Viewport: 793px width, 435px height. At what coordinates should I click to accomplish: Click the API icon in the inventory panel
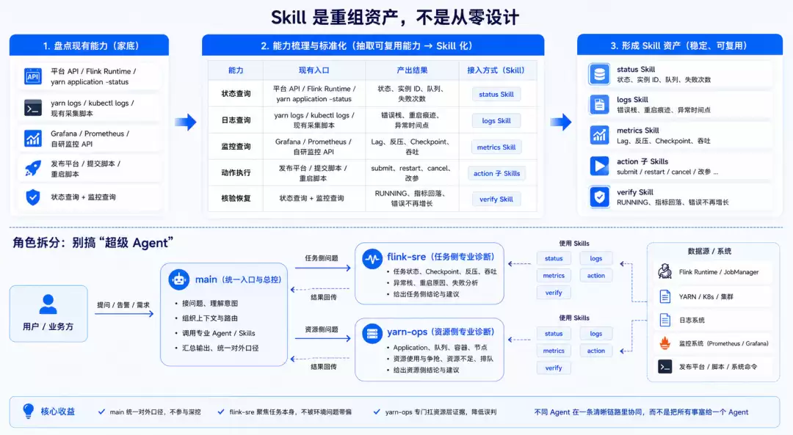33,76
